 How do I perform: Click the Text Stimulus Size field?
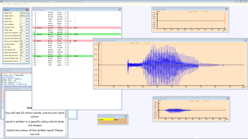22,50
